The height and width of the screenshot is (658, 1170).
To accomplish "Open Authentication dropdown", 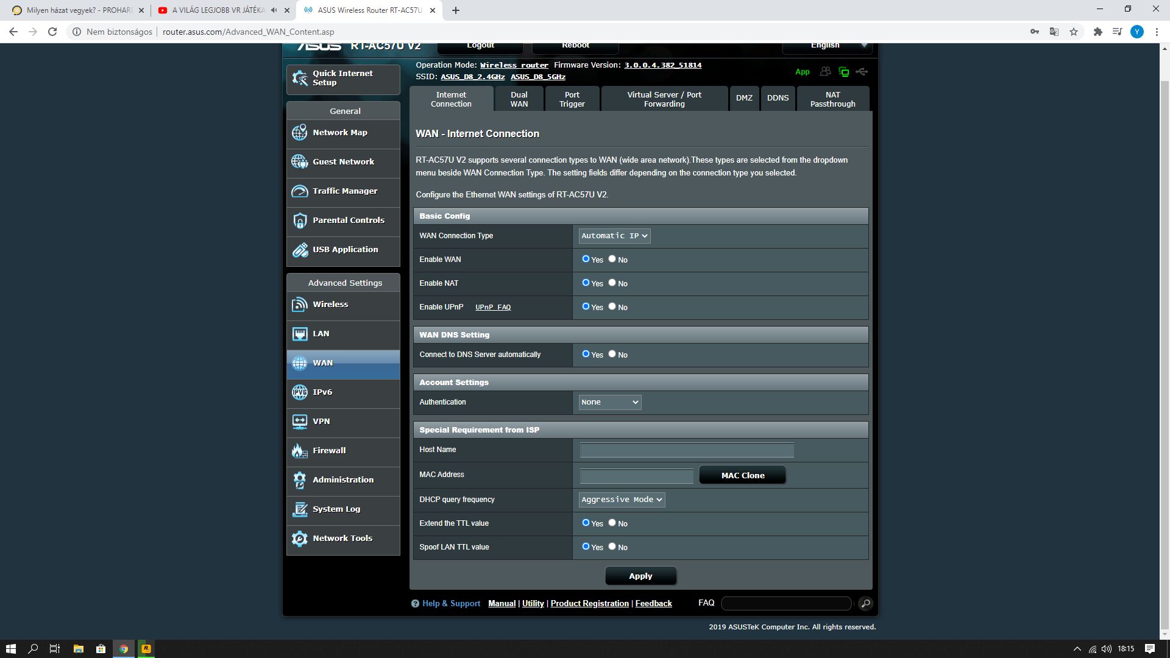I will click(x=609, y=402).
